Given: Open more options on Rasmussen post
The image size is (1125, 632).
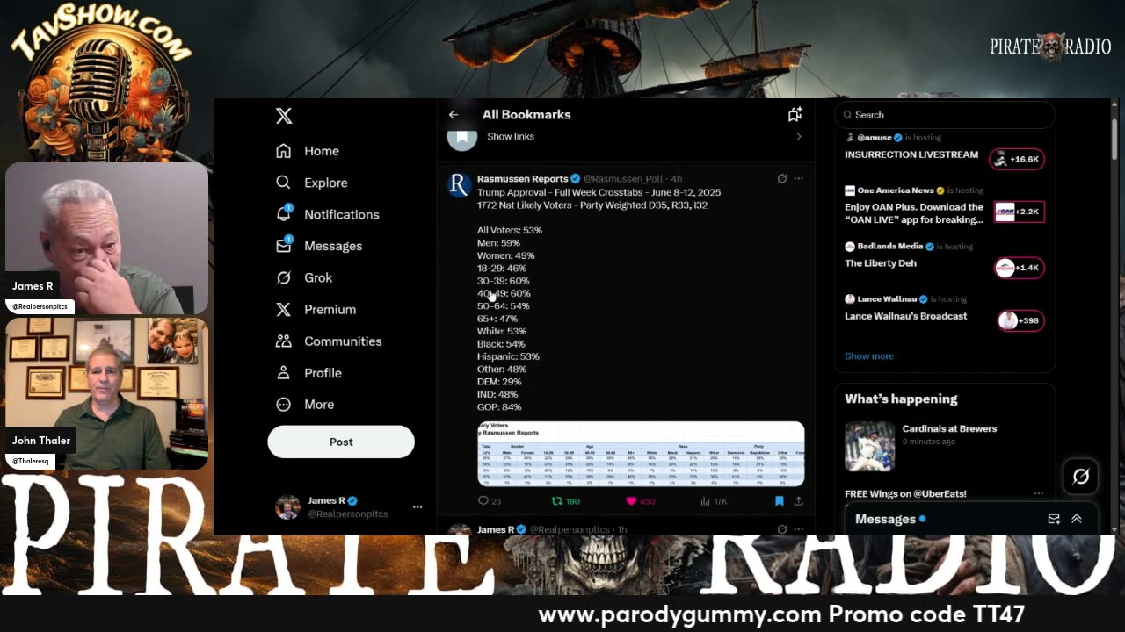Looking at the screenshot, I should point(798,178).
